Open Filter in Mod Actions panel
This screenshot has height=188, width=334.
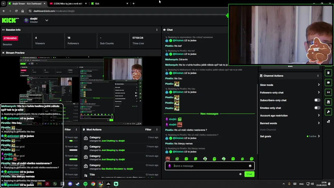(x=148, y=130)
